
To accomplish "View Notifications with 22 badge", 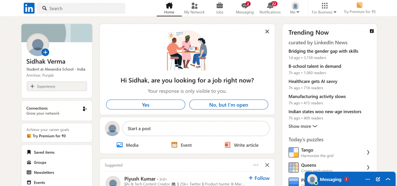I will pyautogui.click(x=270, y=9).
